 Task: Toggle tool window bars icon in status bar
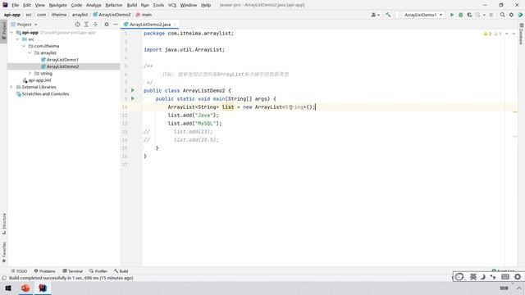4,278
